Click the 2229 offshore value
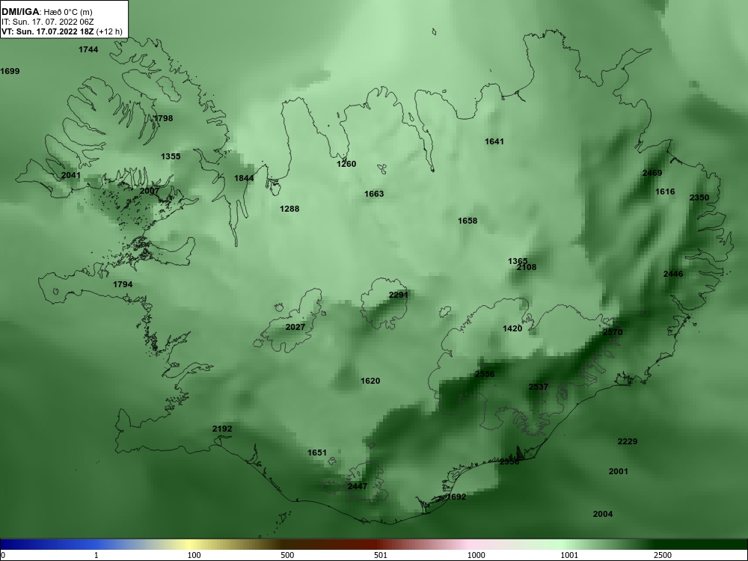 pyautogui.click(x=628, y=442)
